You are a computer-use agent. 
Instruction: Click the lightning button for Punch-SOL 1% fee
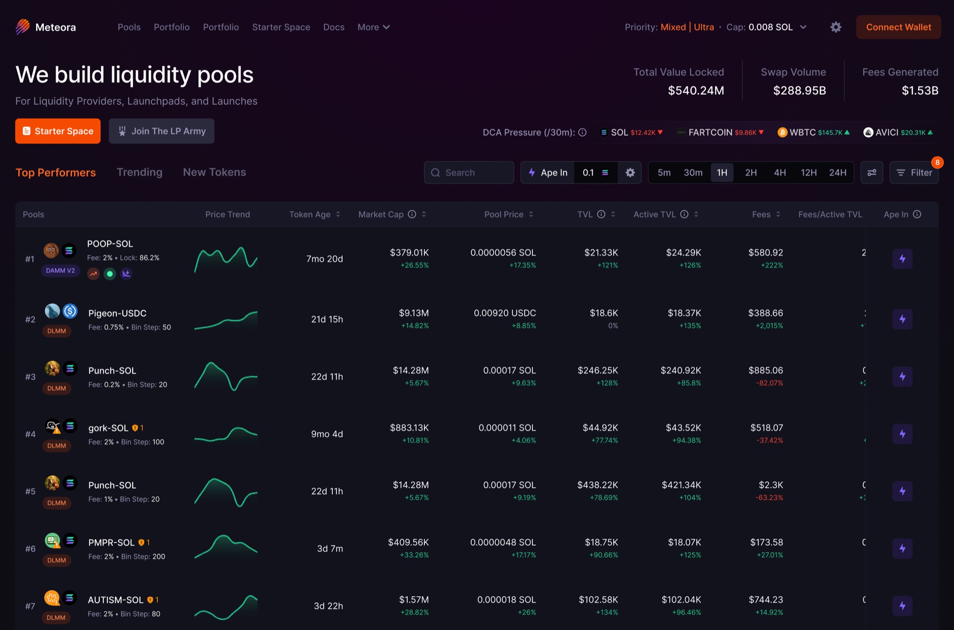coord(902,491)
